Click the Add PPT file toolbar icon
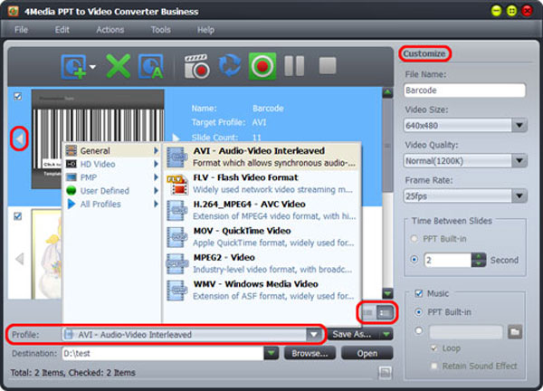Screen dimensions: 543x391 (73, 66)
